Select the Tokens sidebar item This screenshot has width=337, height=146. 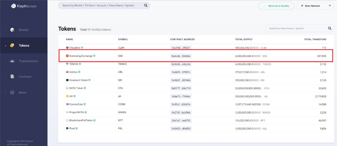[24, 45]
